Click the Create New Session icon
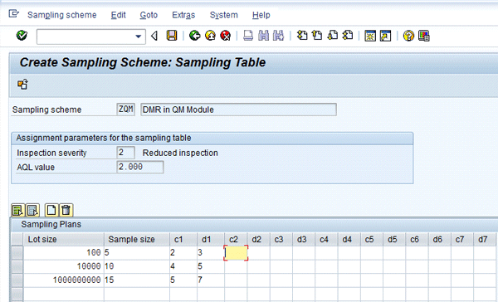 (x=370, y=36)
